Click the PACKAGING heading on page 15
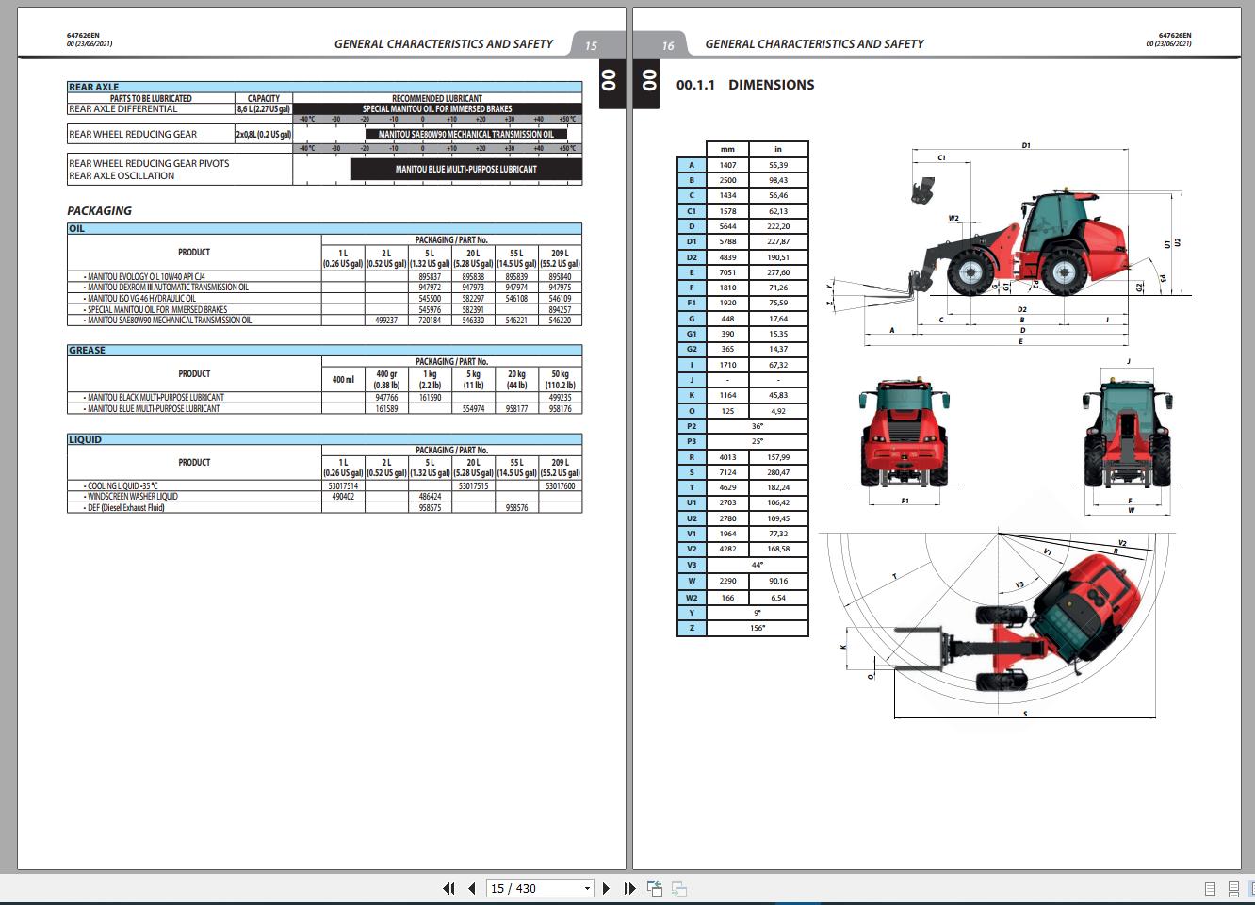Viewport: 1255px width, 905px height. point(99,210)
